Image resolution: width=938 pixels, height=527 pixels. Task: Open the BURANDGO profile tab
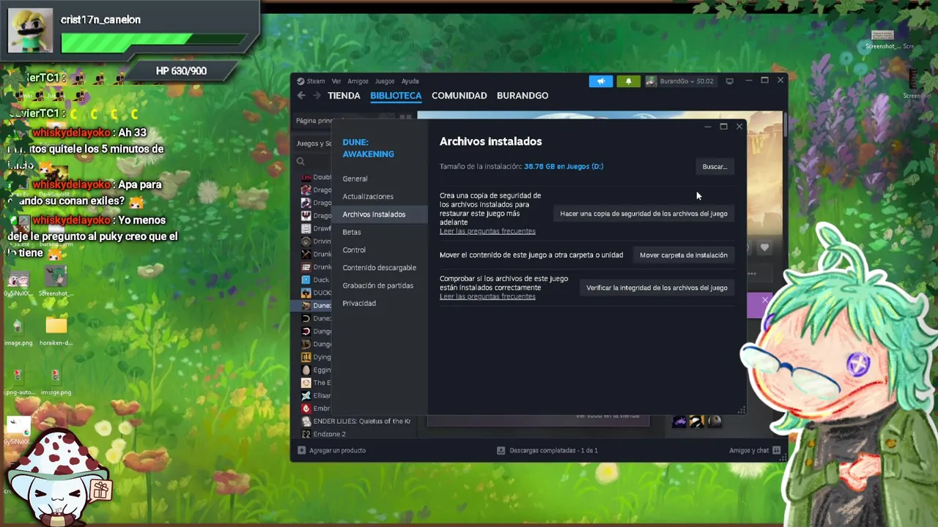point(522,96)
